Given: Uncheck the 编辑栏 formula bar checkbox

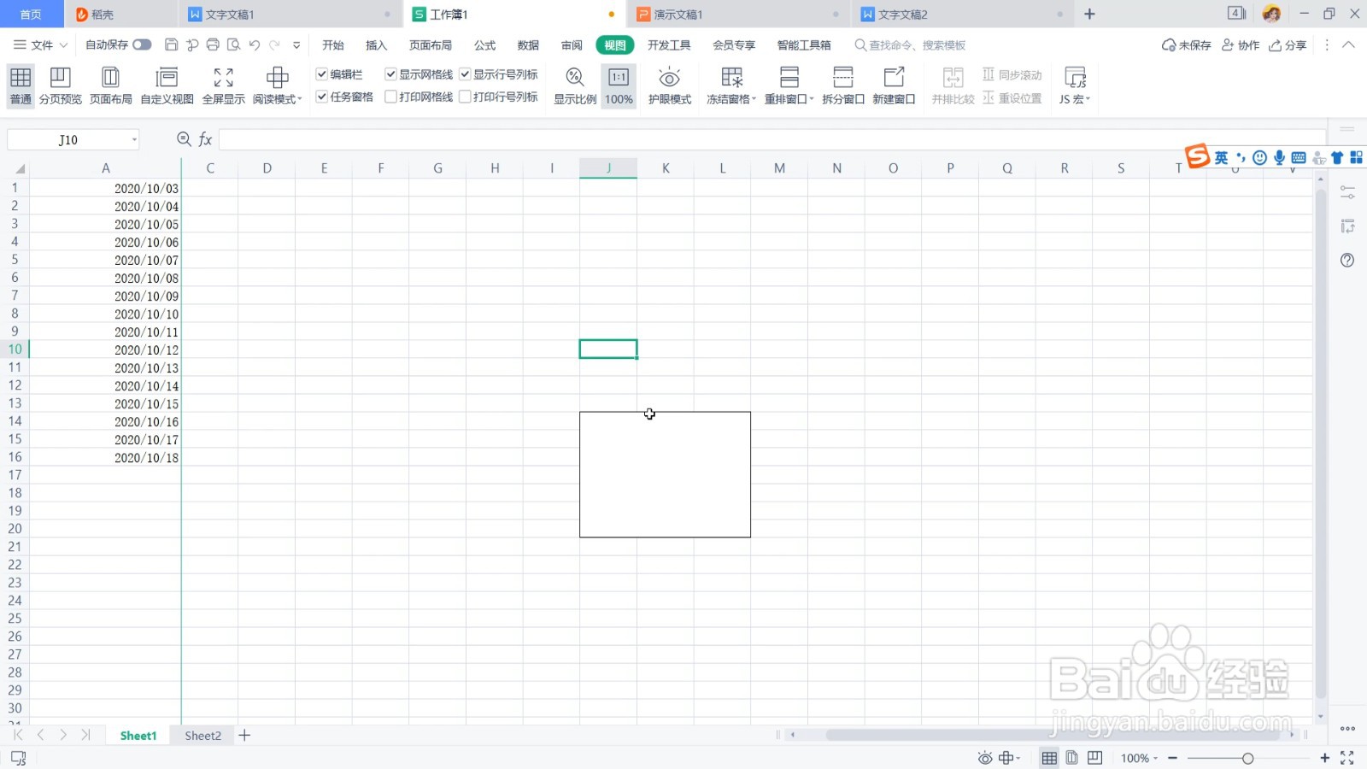Looking at the screenshot, I should pos(322,74).
